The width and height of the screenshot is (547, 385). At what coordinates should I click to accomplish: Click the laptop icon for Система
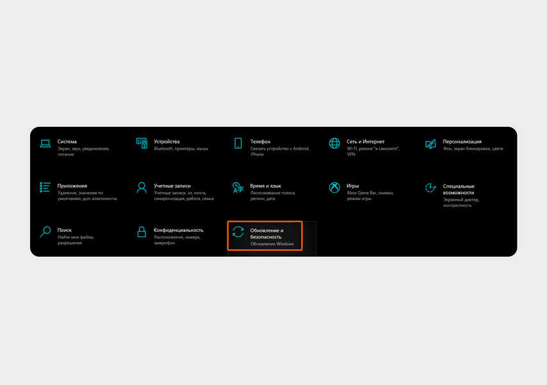point(45,143)
